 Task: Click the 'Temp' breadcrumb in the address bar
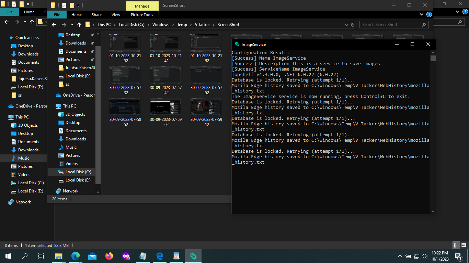pos(182,25)
